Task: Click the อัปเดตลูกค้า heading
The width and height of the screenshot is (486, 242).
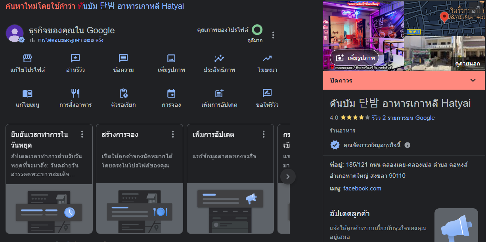Action: (x=350, y=214)
